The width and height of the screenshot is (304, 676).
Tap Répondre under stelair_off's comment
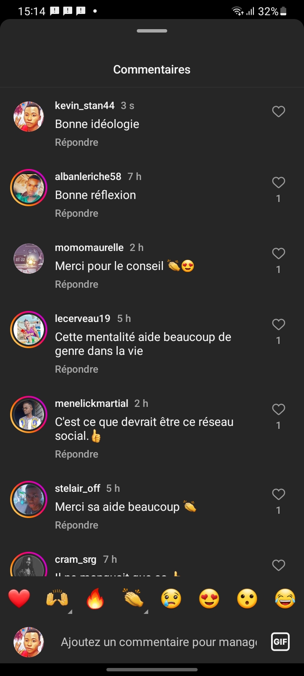(76, 525)
